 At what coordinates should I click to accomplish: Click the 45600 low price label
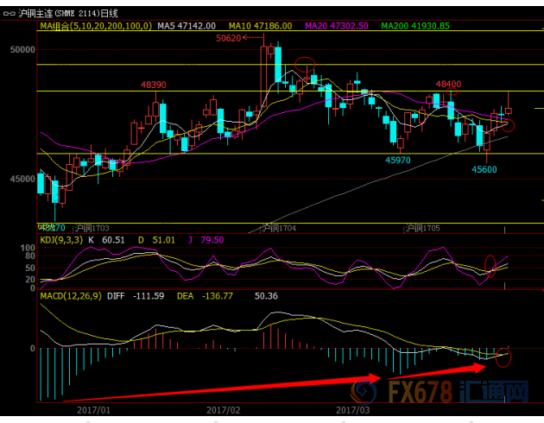[x=484, y=169]
